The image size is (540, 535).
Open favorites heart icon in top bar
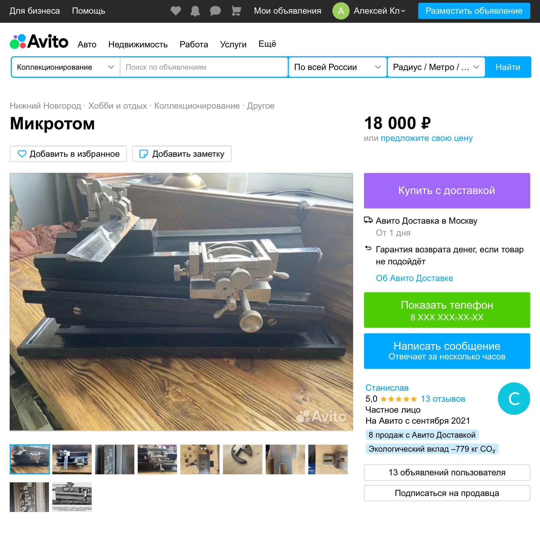coord(176,11)
